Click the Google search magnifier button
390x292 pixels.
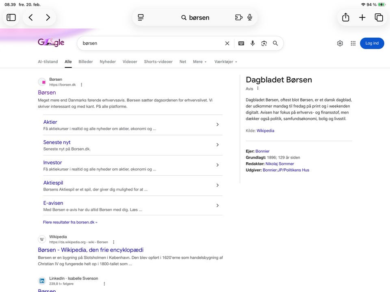[x=275, y=43]
